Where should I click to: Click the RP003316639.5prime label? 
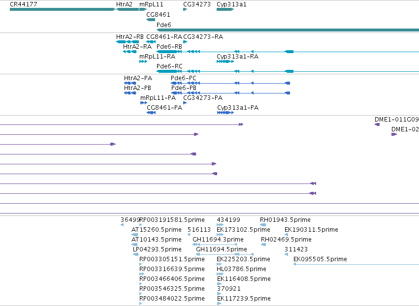click(172, 269)
